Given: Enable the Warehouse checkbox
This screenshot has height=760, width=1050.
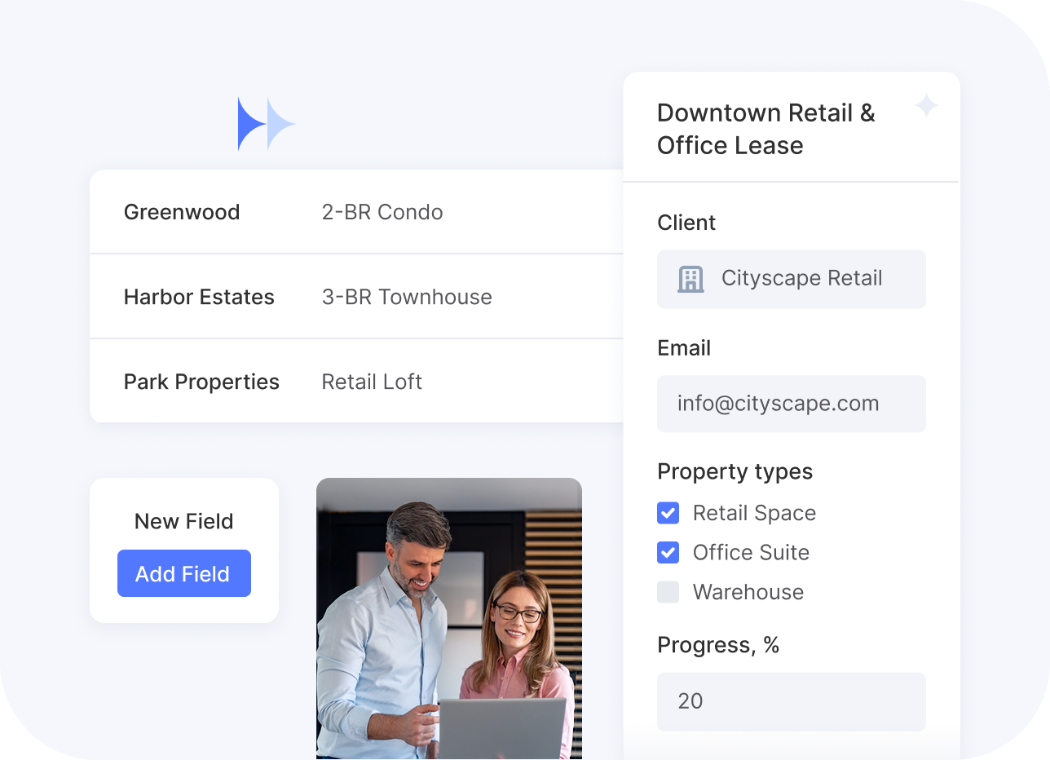Looking at the screenshot, I should coord(668,592).
